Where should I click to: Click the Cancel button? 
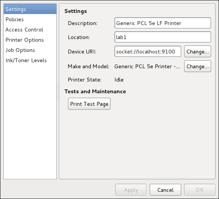click(x=165, y=190)
